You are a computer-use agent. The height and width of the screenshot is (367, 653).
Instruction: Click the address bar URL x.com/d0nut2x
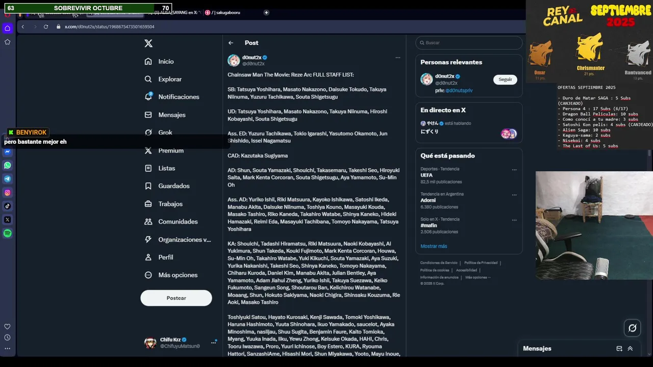pos(109,27)
